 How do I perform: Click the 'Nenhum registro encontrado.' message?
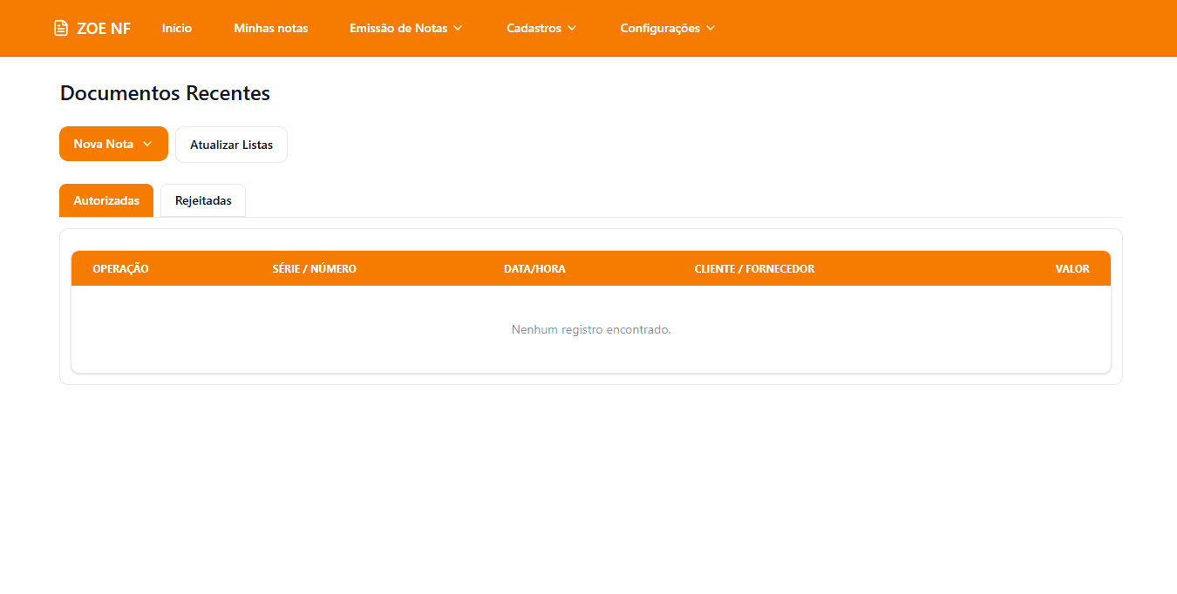point(591,330)
